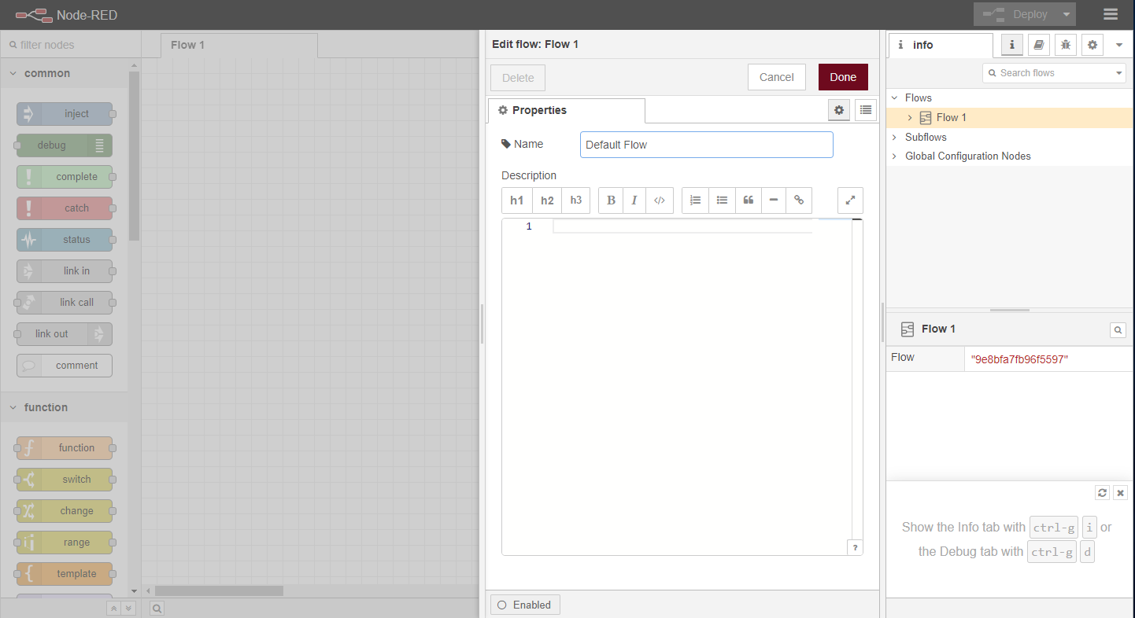Expand Flow 1 tree item

[910, 118]
